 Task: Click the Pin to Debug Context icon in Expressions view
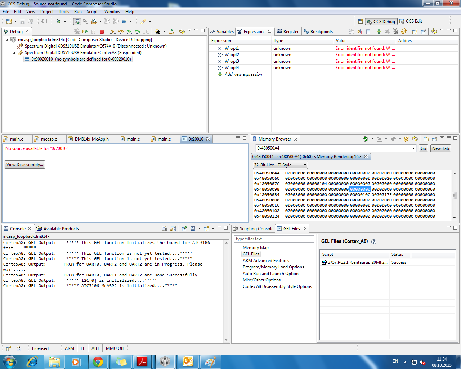(424, 31)
